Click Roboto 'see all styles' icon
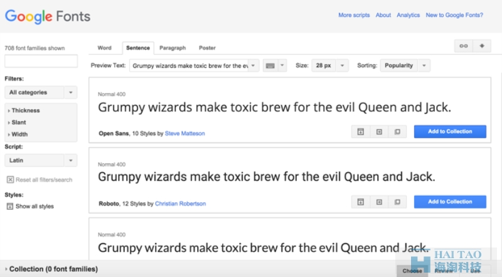This screenshot has width=502, height=277. (x=360, y=202)
